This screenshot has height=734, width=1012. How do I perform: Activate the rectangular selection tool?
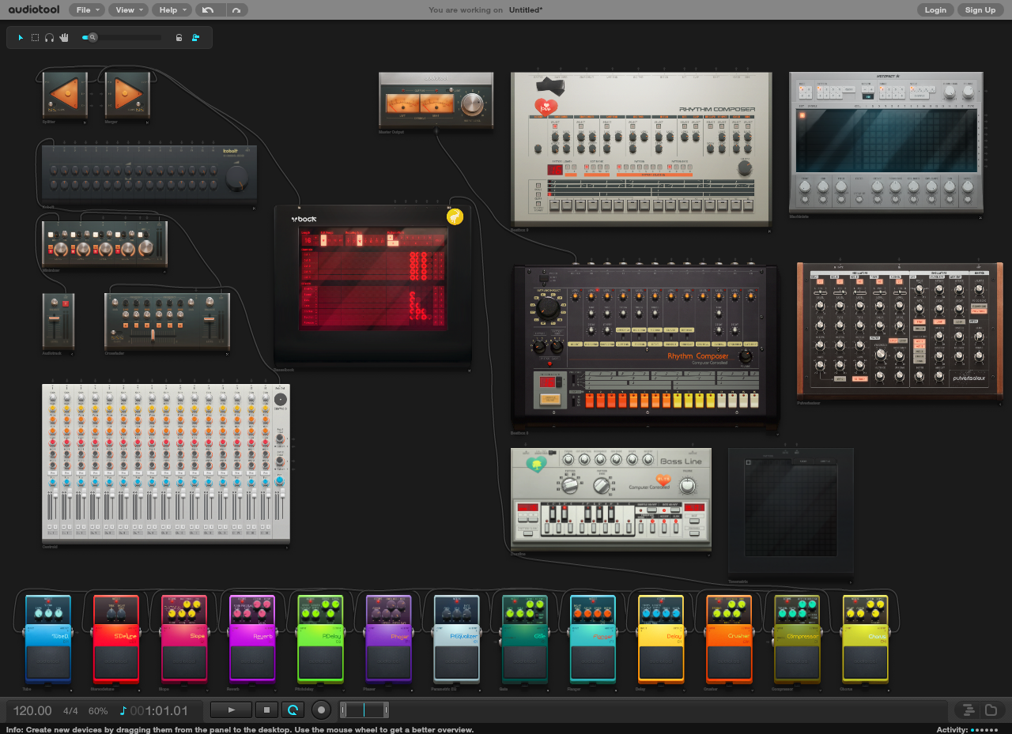coord(35,37)
